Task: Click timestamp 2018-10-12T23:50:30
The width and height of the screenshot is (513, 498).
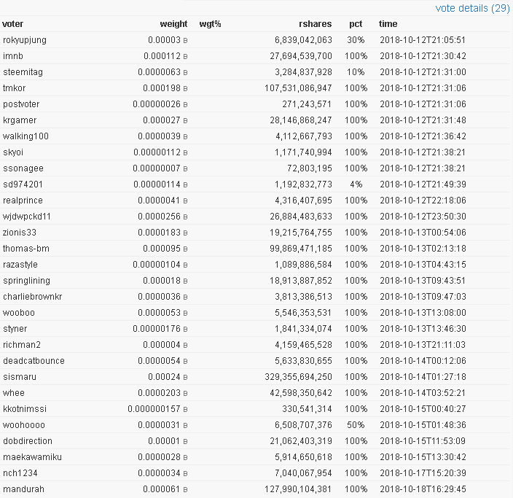Action: coord(423,217)
